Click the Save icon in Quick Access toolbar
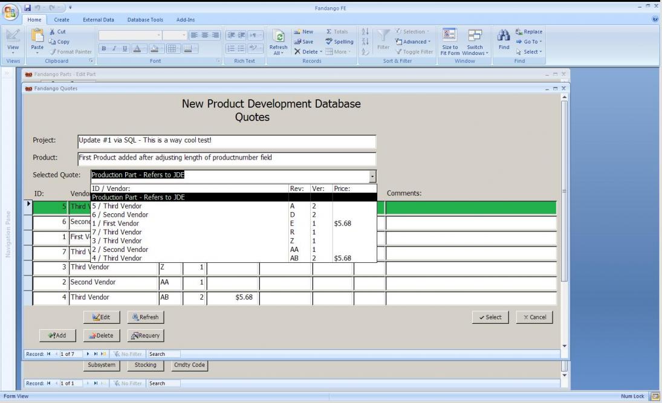This screenshot has width=662, height=403. click(27, 8)
